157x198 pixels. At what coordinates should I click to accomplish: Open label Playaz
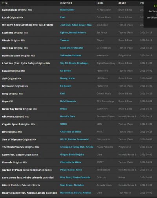tap(100, 40)
